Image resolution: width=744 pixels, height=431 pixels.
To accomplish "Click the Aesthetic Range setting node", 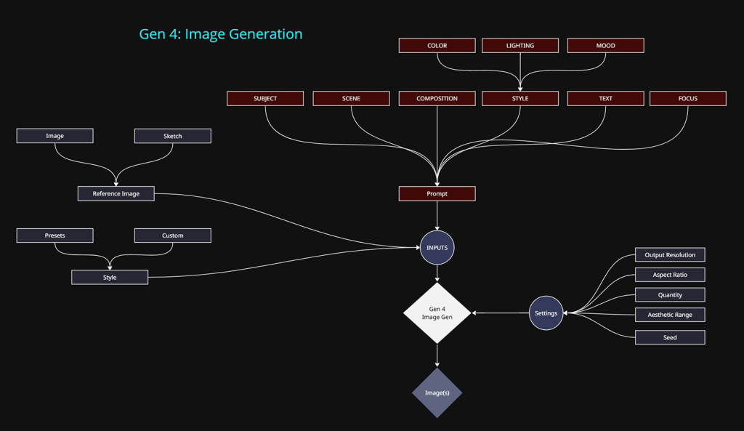I will (x=669, y=315).
